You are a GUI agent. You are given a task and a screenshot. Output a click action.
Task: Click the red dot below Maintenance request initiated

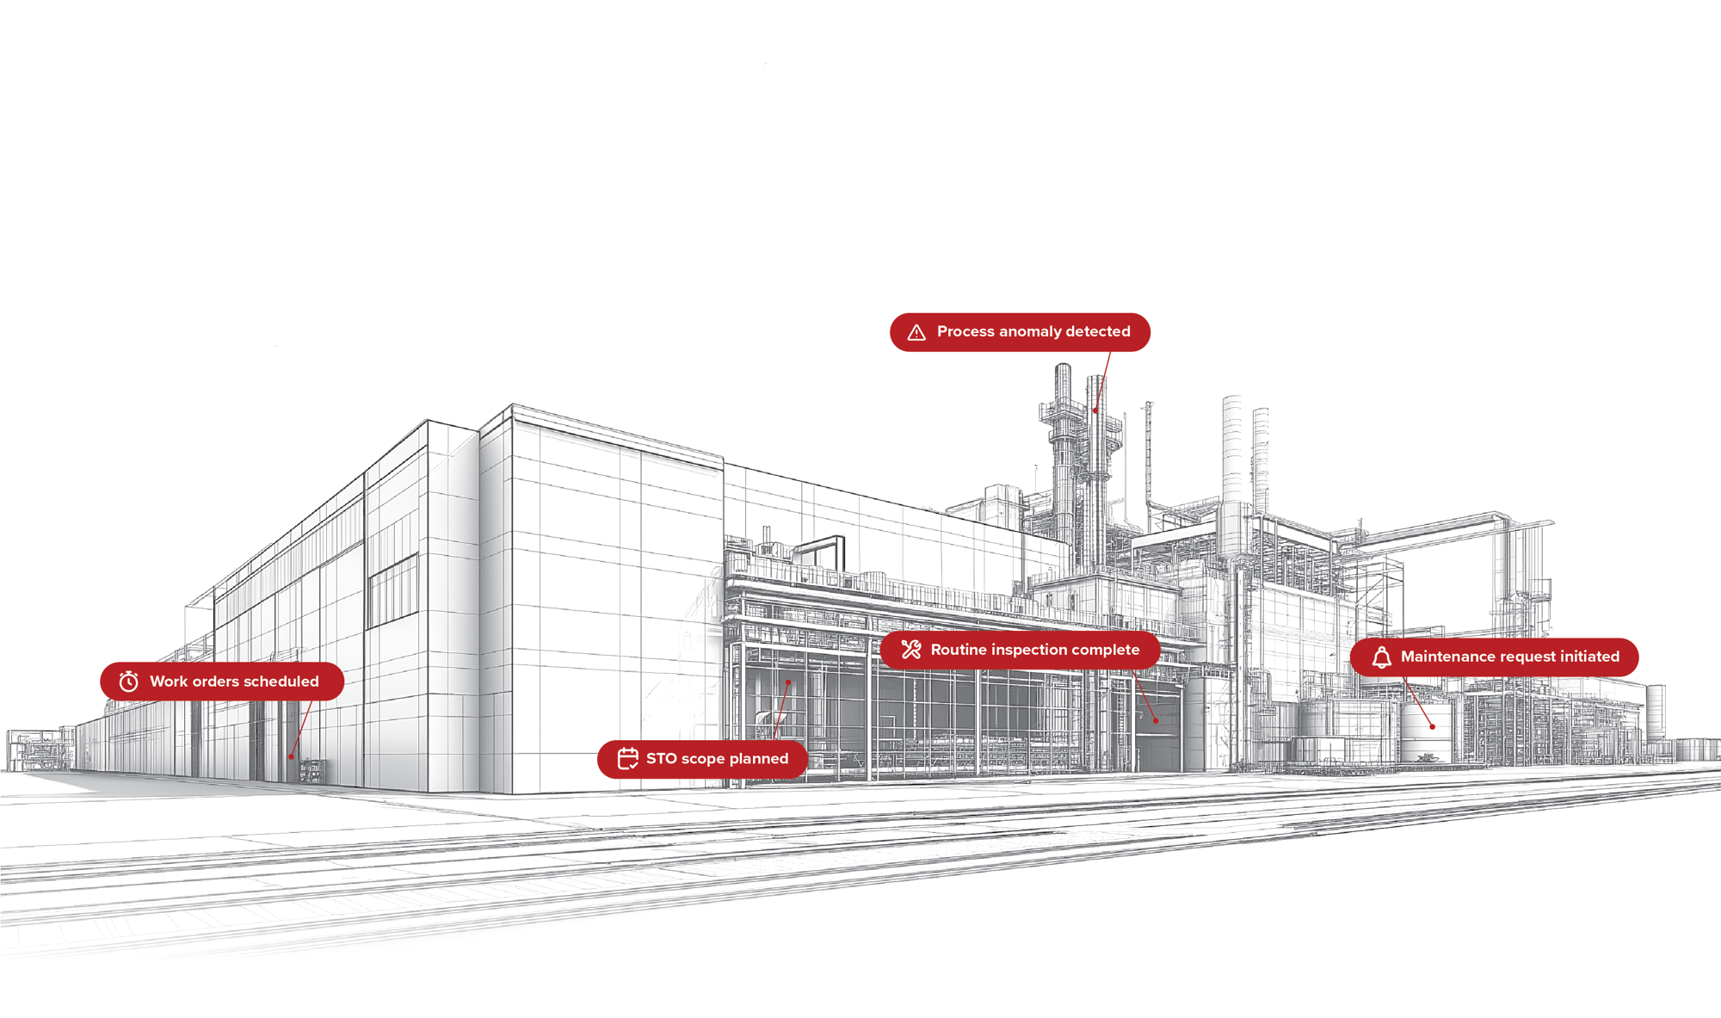[x=1433, y=727]
